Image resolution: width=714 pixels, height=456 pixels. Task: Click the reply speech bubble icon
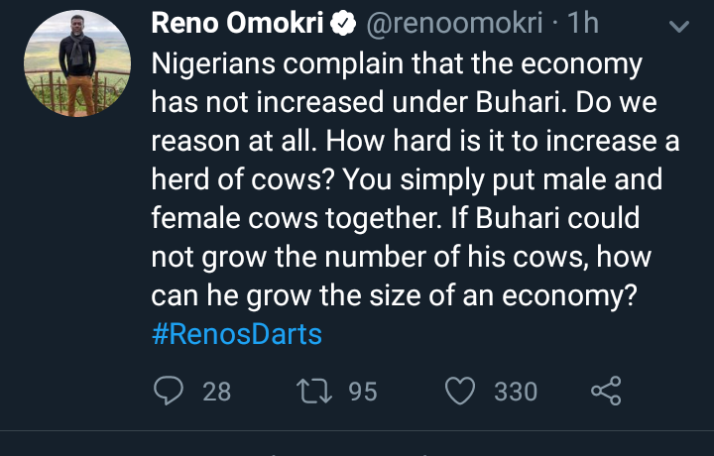click(x=171, y=391)
